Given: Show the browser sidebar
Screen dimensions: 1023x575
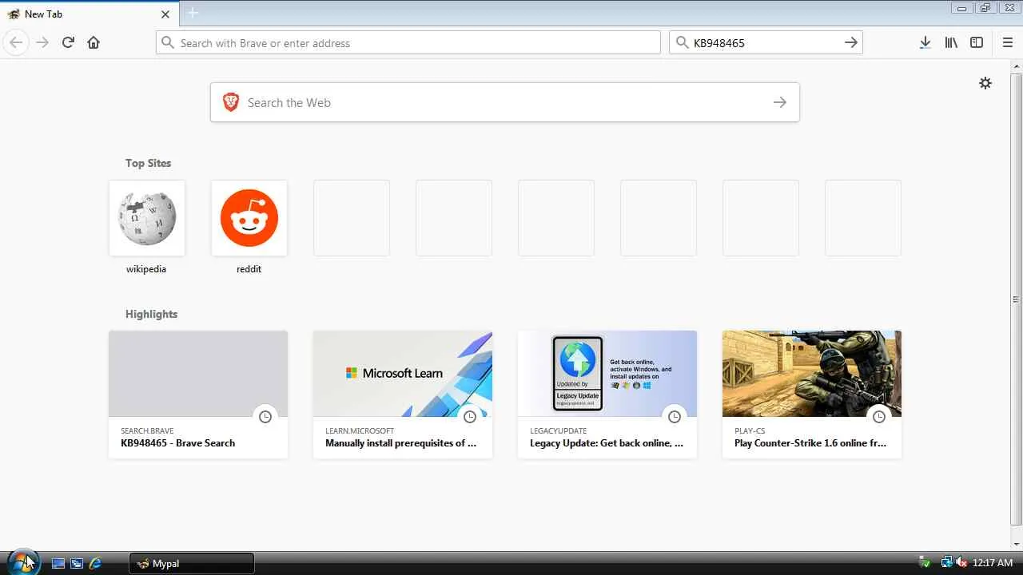Looking at the screenshot, I should [x=977, y=42].
